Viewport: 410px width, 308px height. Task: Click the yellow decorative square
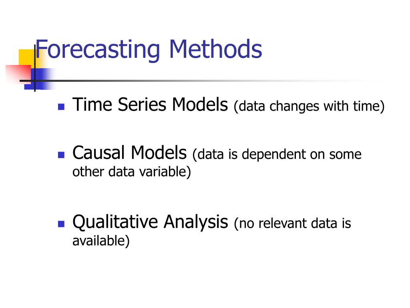point(28,59)
